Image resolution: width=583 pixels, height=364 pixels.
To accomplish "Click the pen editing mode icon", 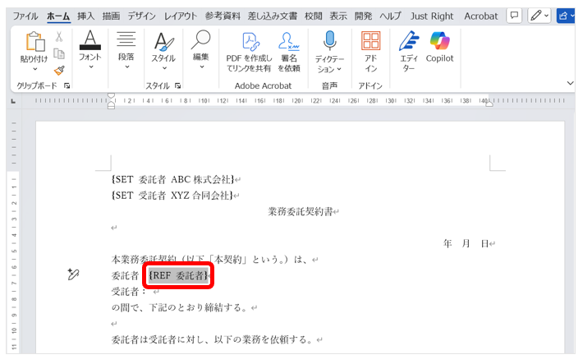I will [535, 16].
